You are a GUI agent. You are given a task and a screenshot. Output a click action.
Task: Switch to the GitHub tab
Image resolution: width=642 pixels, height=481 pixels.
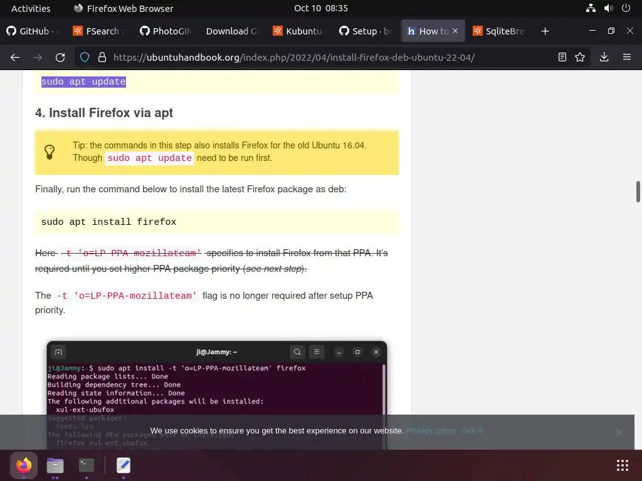click(34, 31)
